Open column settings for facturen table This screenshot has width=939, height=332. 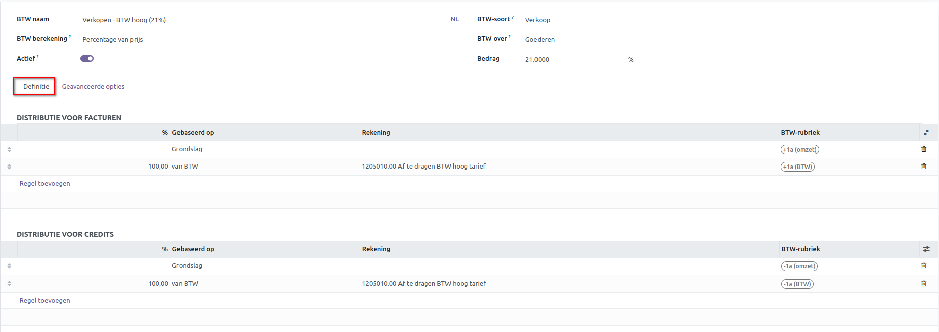(926, 133)
